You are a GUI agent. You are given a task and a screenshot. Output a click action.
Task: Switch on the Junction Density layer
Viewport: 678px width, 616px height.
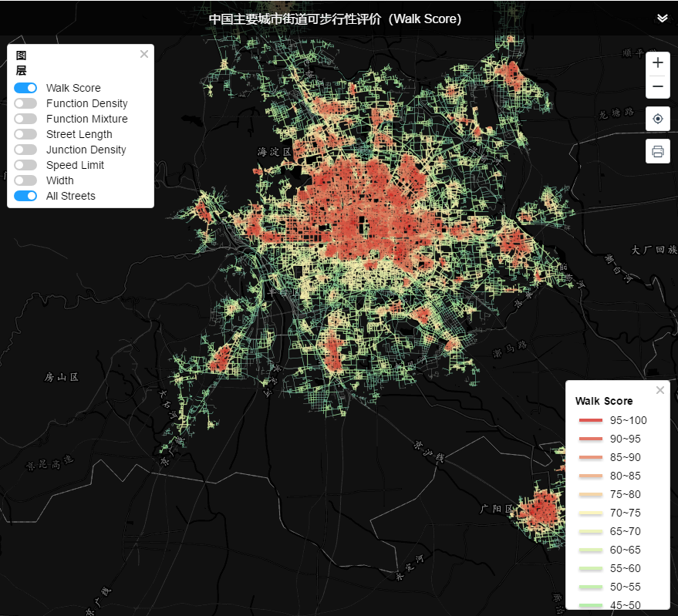(25, 150)
